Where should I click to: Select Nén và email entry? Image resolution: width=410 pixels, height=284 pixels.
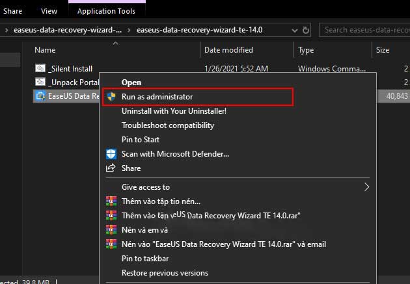144,230
